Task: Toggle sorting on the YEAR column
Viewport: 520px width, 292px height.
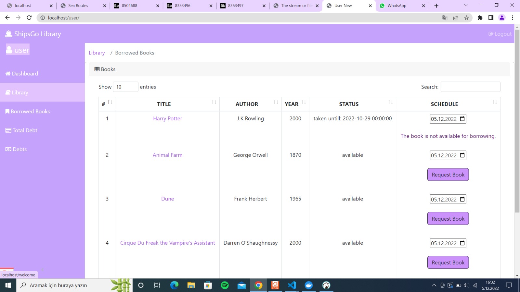Action: tap(303, 102)
